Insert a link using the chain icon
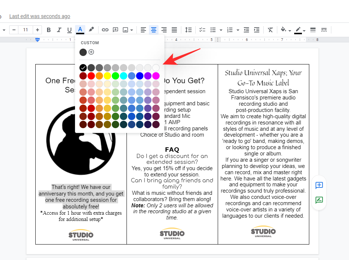 (x=105, y=30)
